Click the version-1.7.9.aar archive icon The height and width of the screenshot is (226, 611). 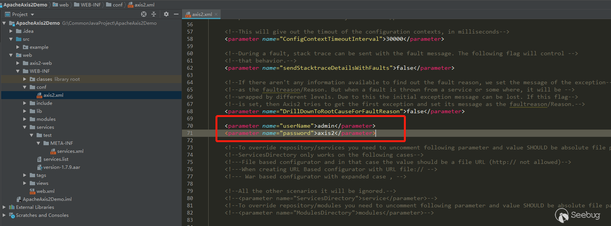click(39, 167)
